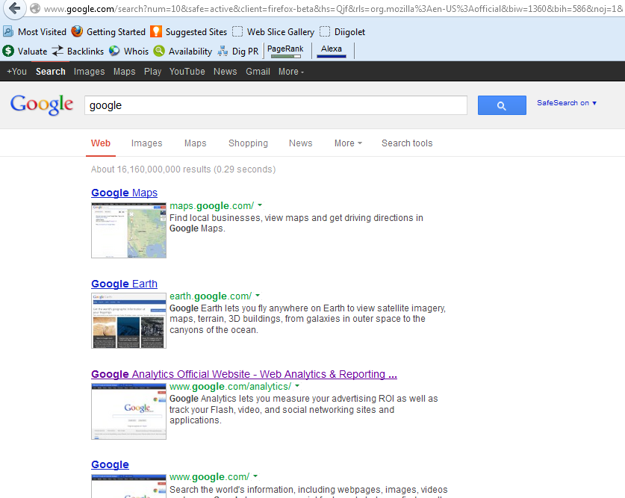Click the About 16,160,000,000 results text
625x498 pixels.
(x=184, y=169)
